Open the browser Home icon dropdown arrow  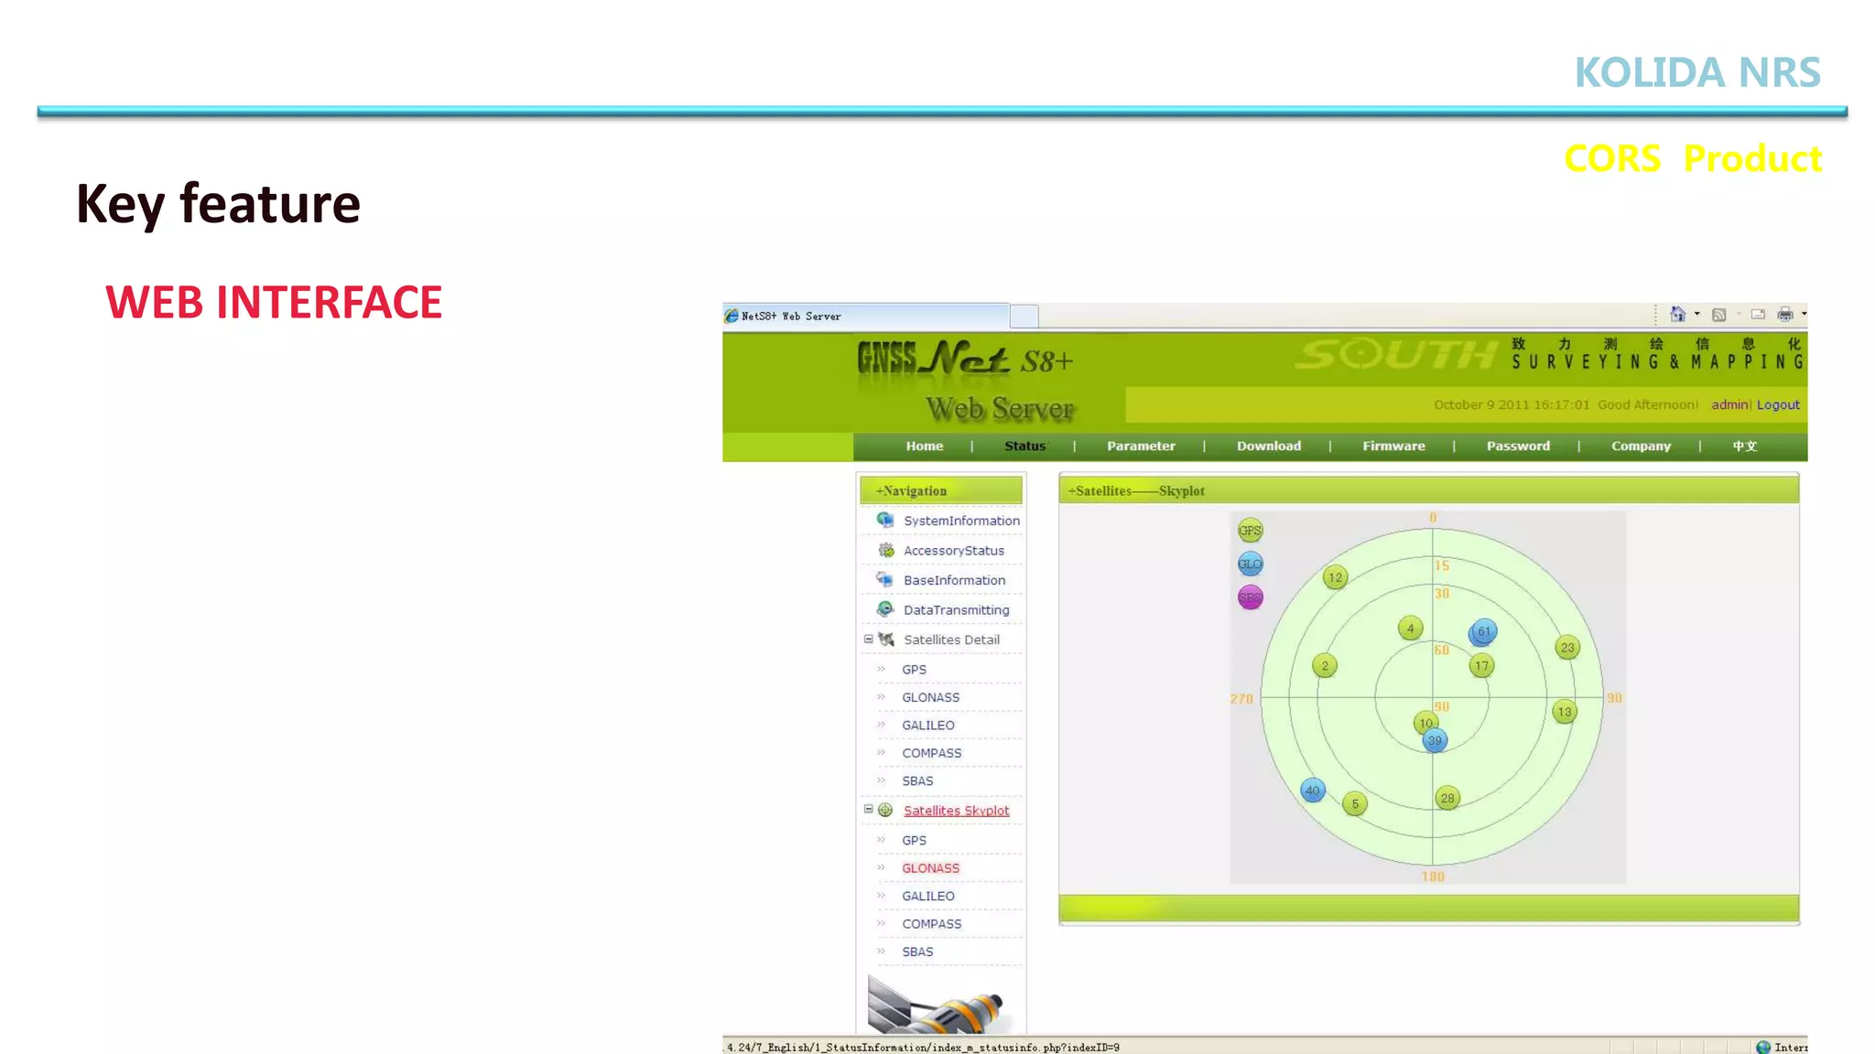(1697, 314)
